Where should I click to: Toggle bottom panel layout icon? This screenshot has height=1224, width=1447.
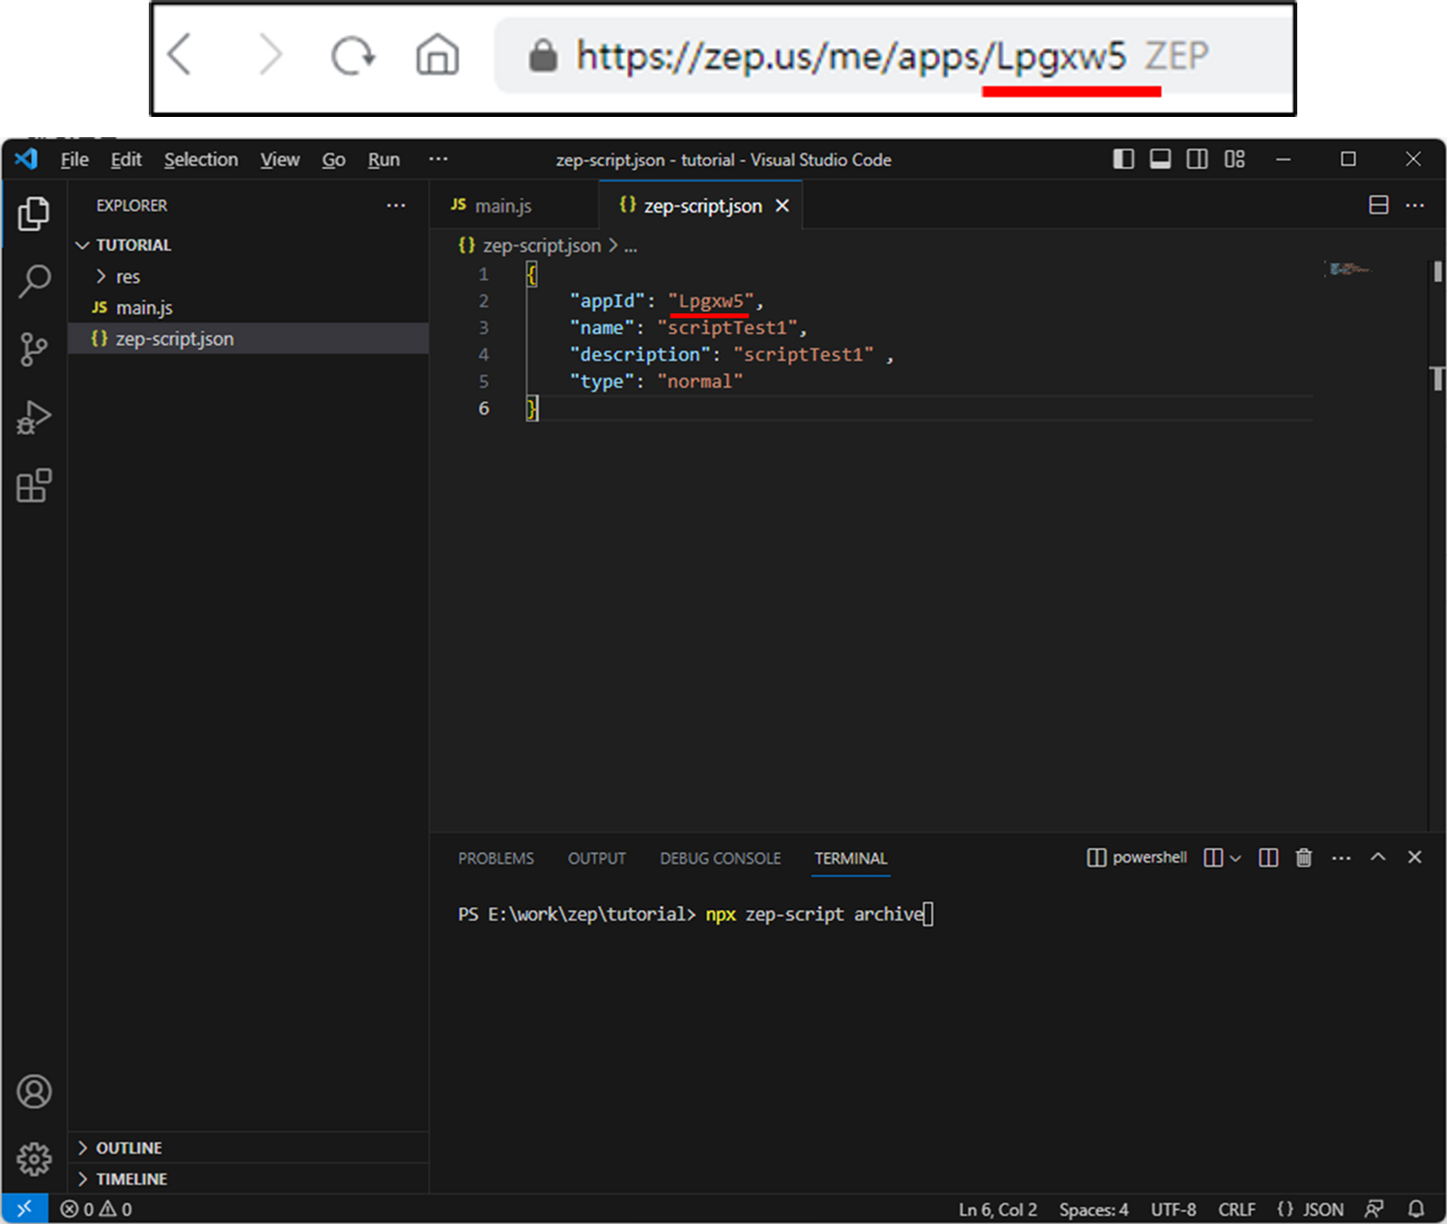pyautogui.click(x=1160, y=159)
